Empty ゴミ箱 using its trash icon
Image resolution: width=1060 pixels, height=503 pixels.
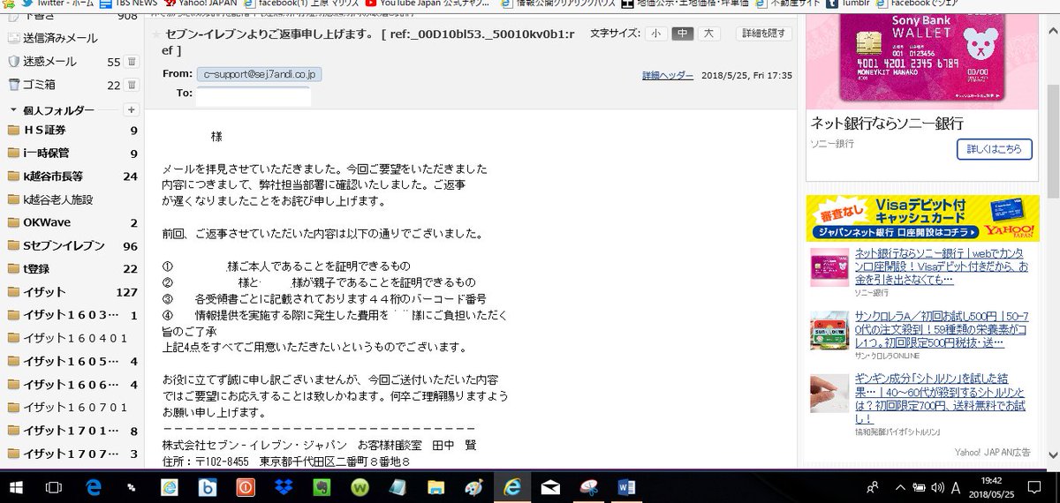click(132, 85)
